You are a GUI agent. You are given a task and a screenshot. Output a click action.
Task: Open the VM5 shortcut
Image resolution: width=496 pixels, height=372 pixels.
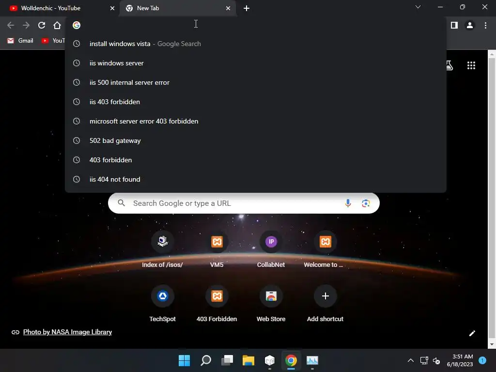[x=217, y=250]
